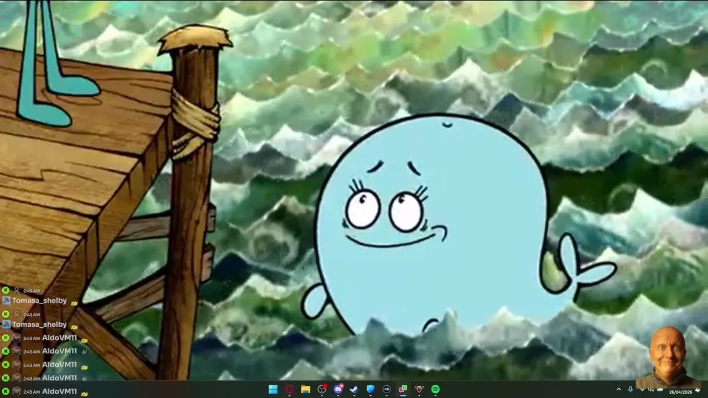Open the round arrow app in the taskbar
The width and height of the screenshot is (708, 398).
point(387,389)
